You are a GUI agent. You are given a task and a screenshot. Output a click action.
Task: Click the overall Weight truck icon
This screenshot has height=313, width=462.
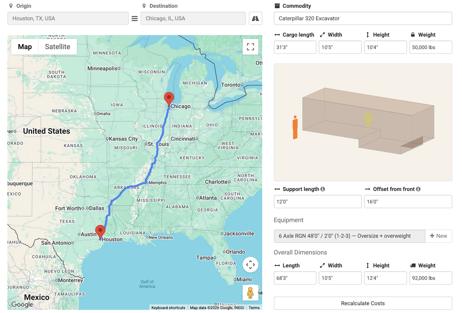(x=413, y=265)
